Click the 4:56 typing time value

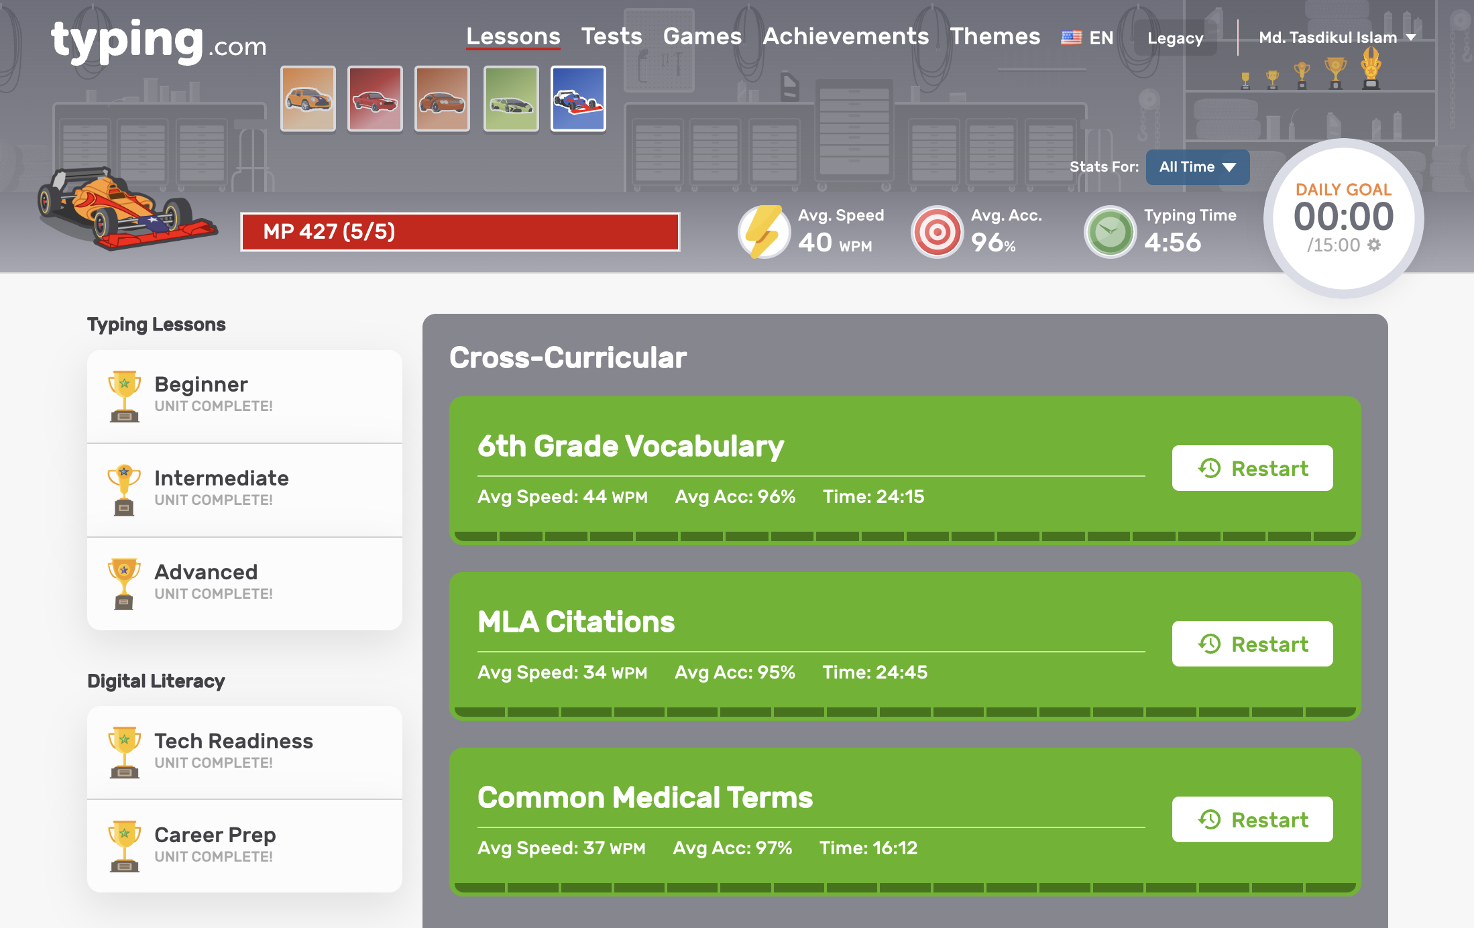pyautogui.click(x=1172, y=243)
